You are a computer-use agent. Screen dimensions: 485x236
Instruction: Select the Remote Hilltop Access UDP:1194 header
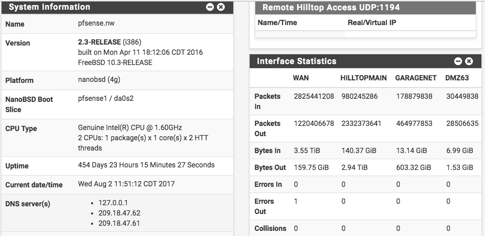coord(331,8)
